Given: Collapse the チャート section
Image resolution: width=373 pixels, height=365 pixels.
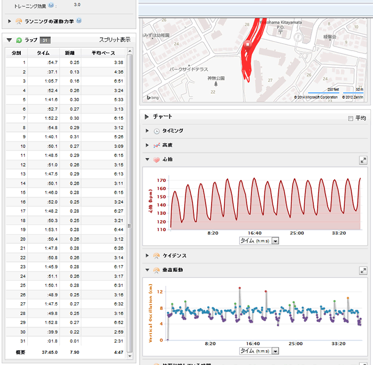Looking at the screenshot, I should click(147, 117).
